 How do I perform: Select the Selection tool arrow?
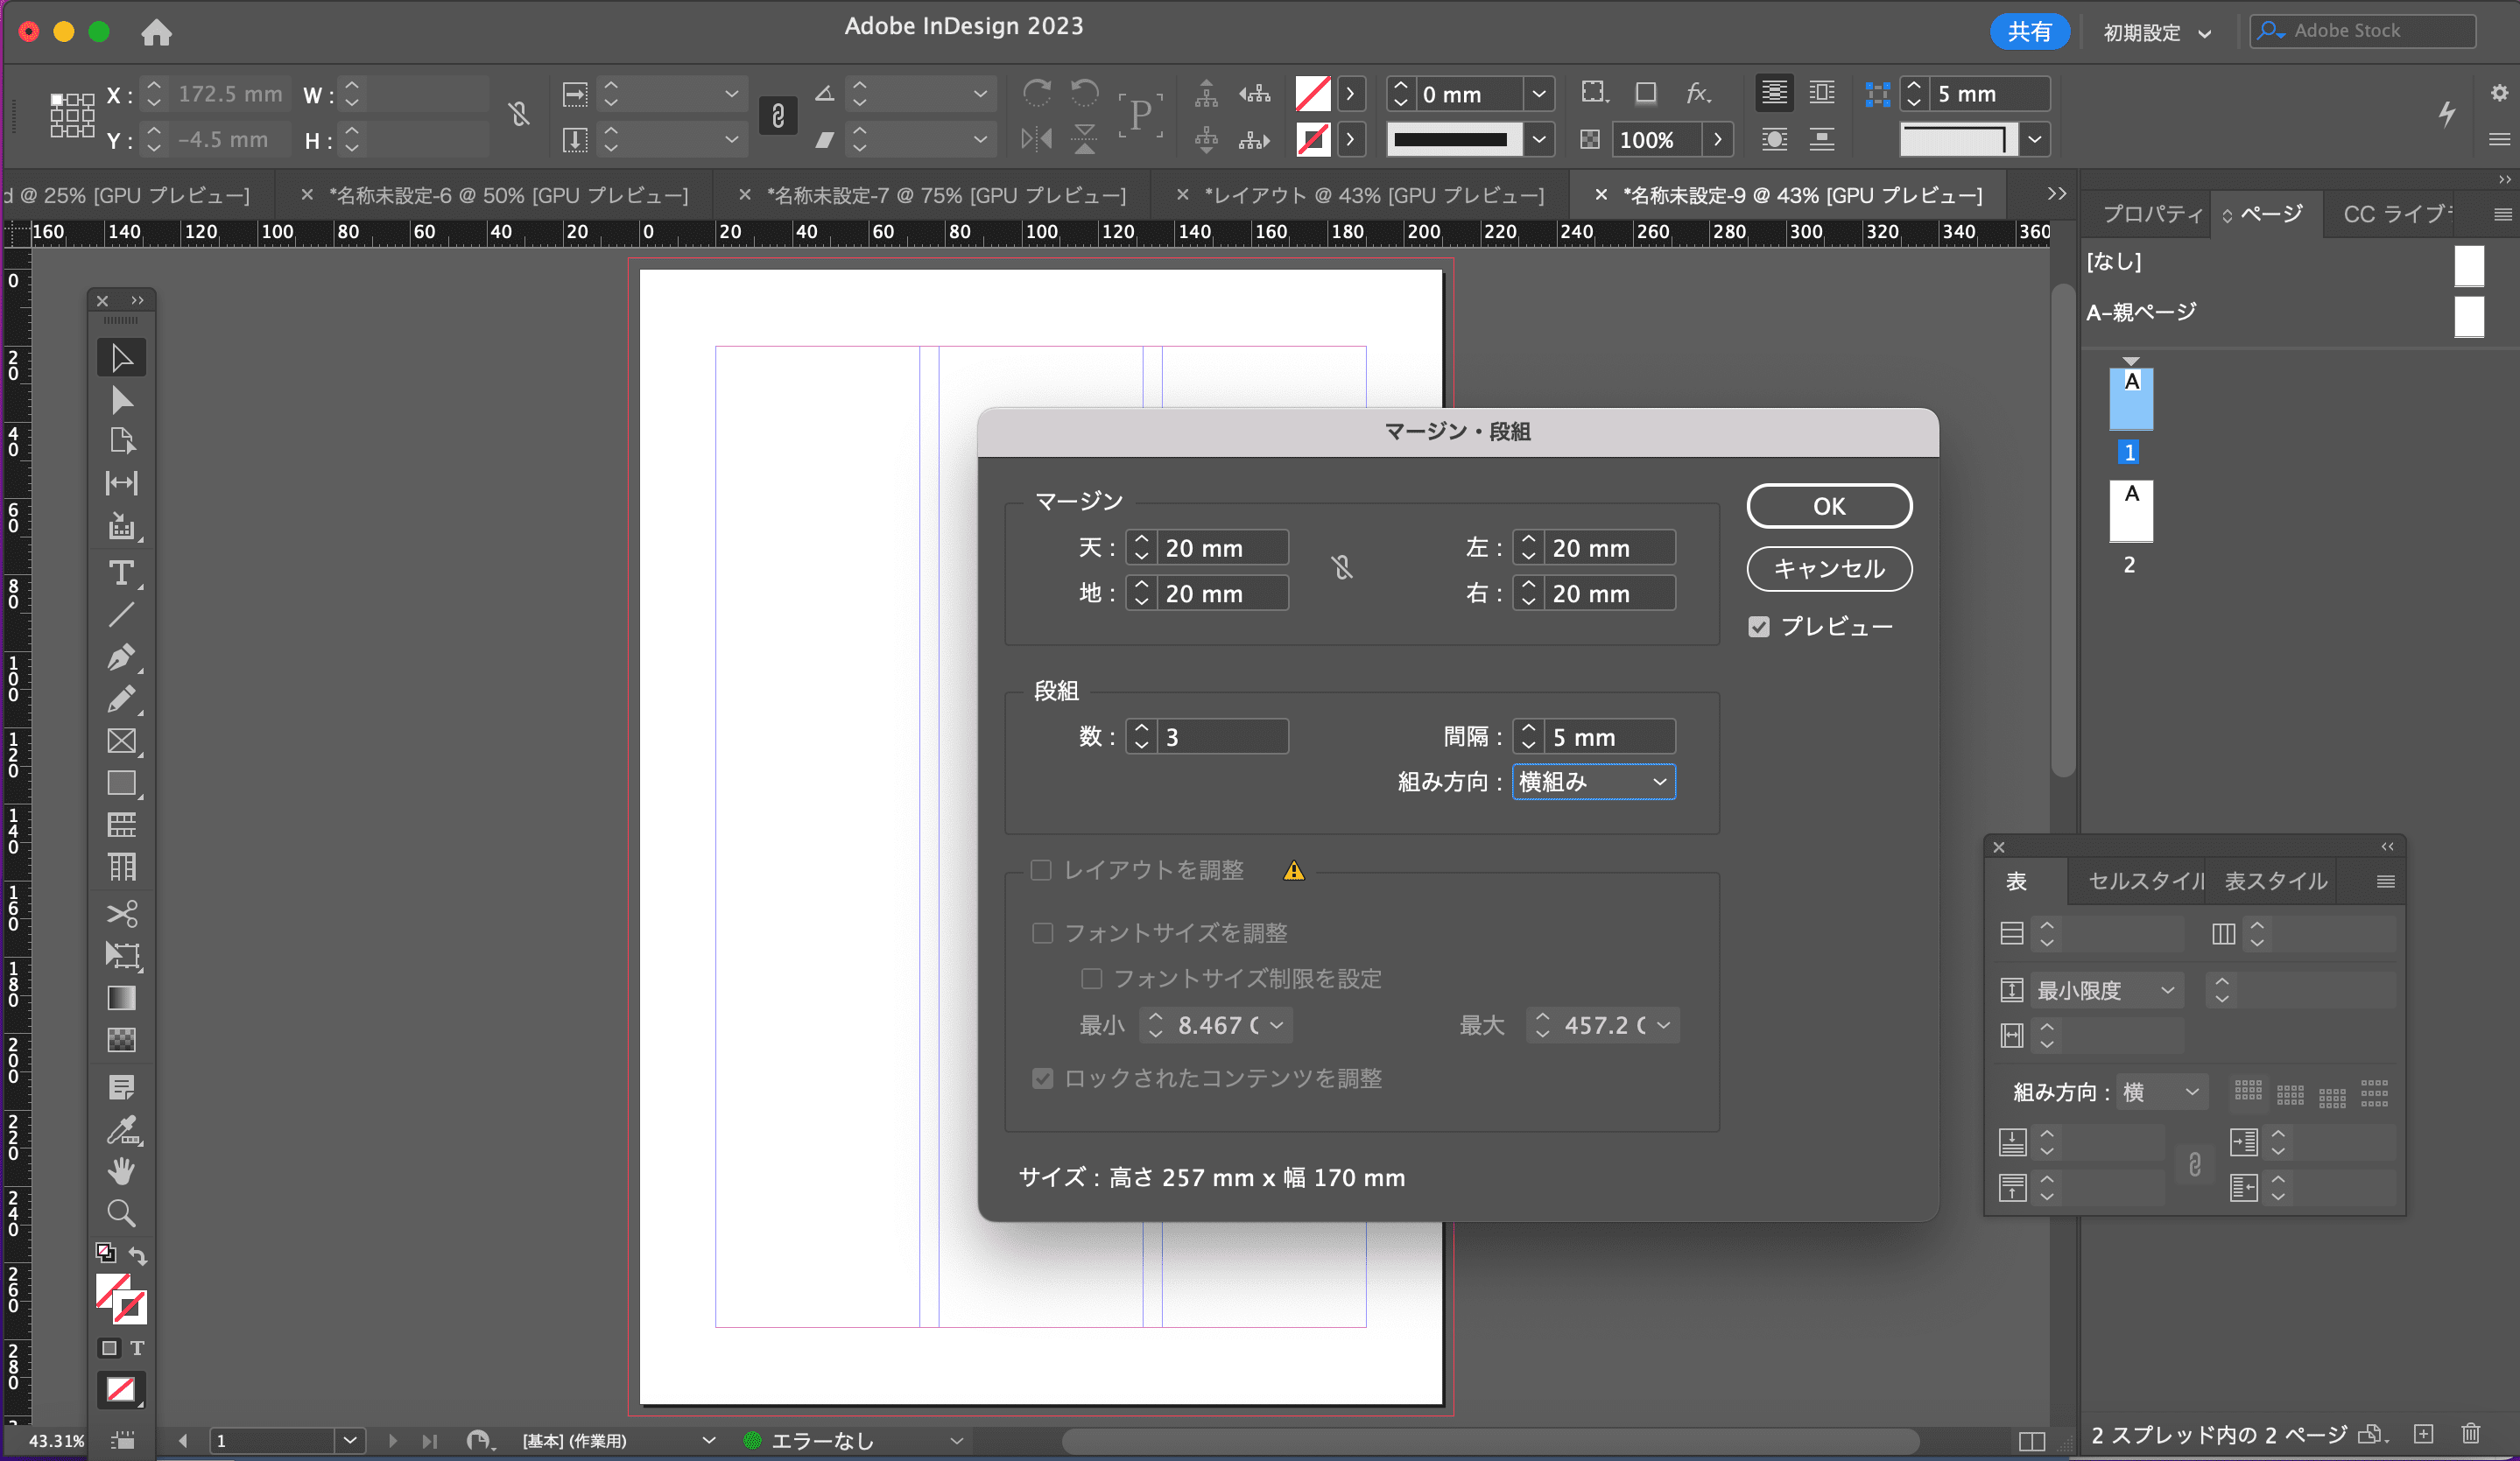coord(122,358)
